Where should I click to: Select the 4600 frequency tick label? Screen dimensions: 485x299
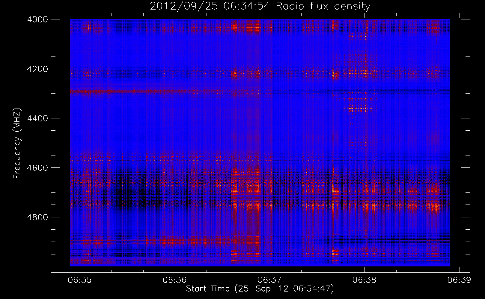[x=37, y=168]
